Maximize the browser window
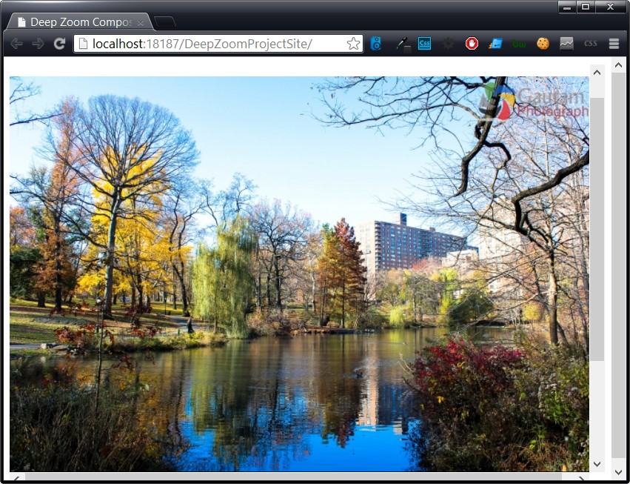 (x=586, y=7)
